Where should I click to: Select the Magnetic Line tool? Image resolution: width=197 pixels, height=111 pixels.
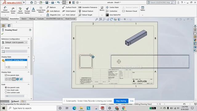click(x=54, y=15)
